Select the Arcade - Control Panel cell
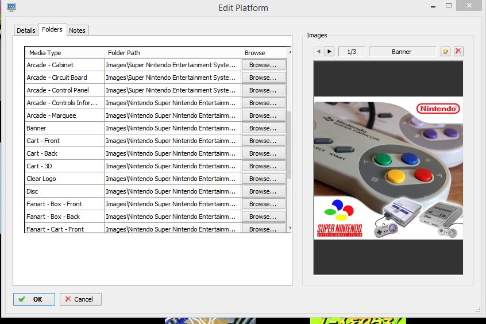 64,90
